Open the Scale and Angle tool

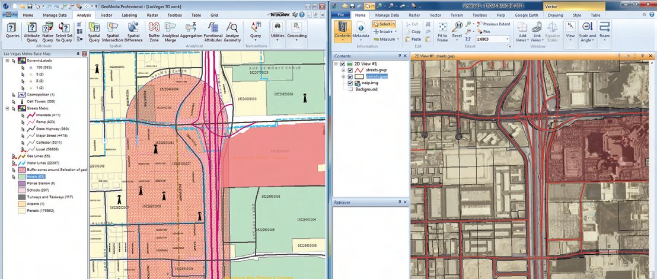[587, 32]
